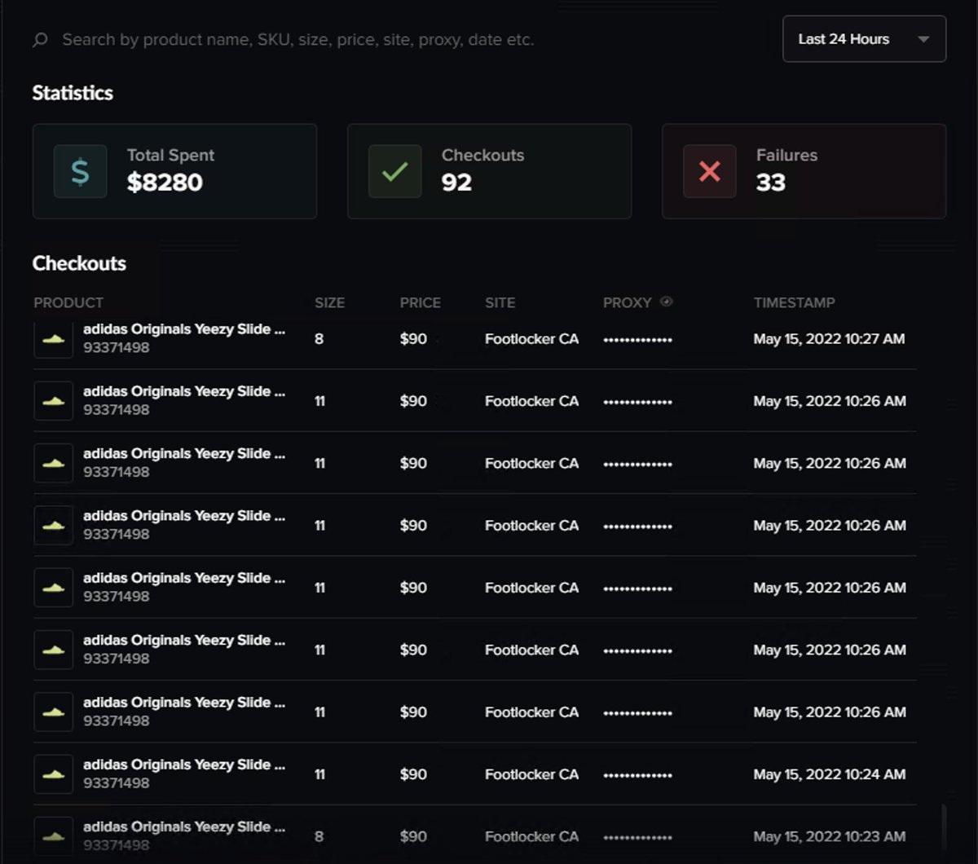The width and height of the screenshot is (978, 864).
Task: Select the 92 checkouts count
Action: click(456, 183)
